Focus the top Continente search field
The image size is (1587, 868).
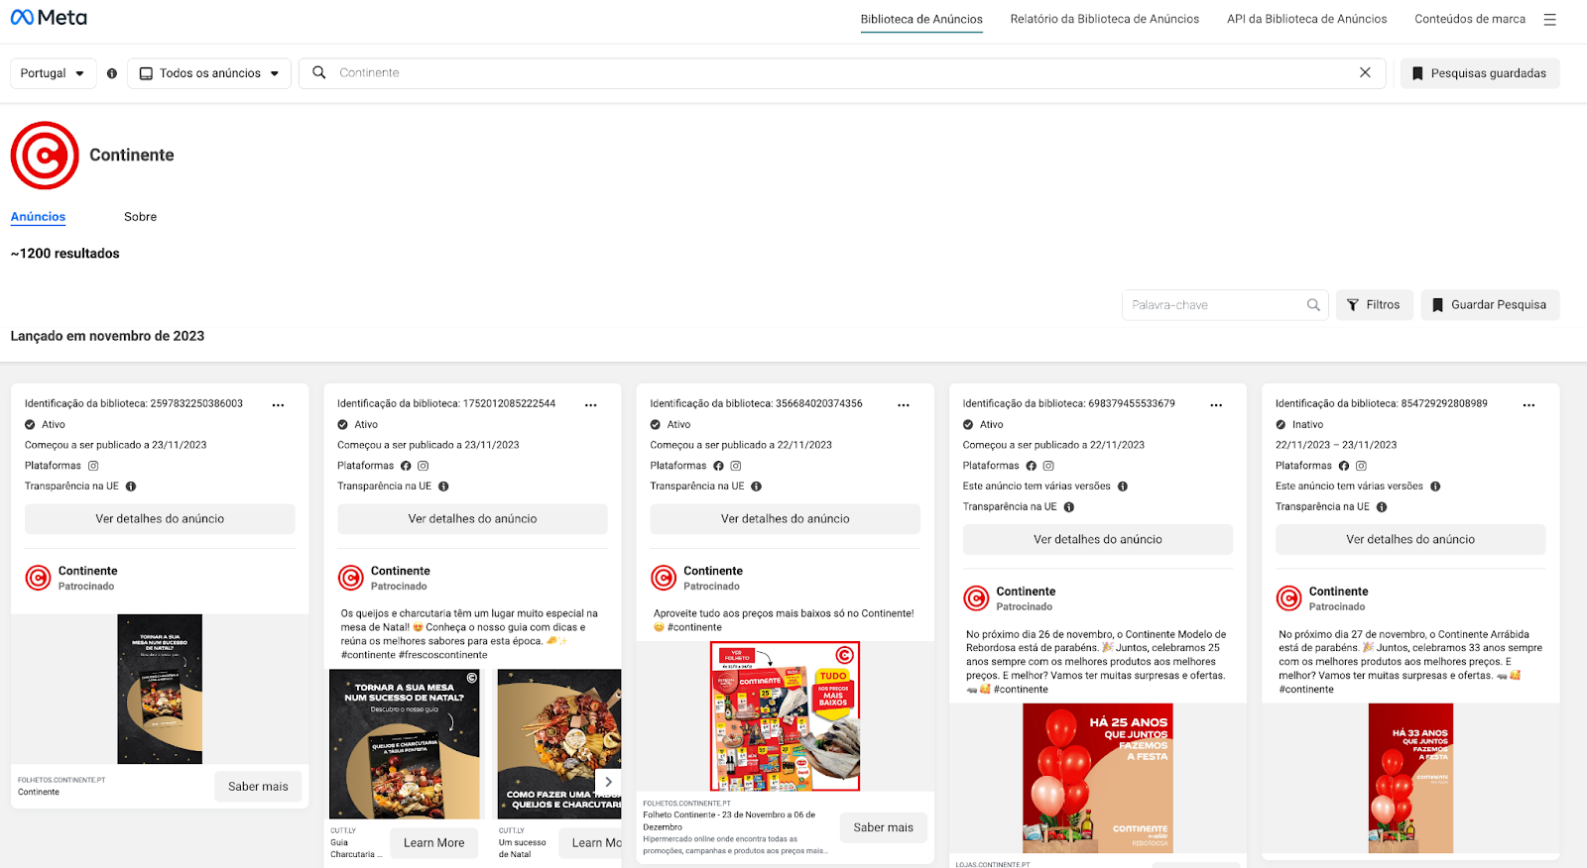843,73
